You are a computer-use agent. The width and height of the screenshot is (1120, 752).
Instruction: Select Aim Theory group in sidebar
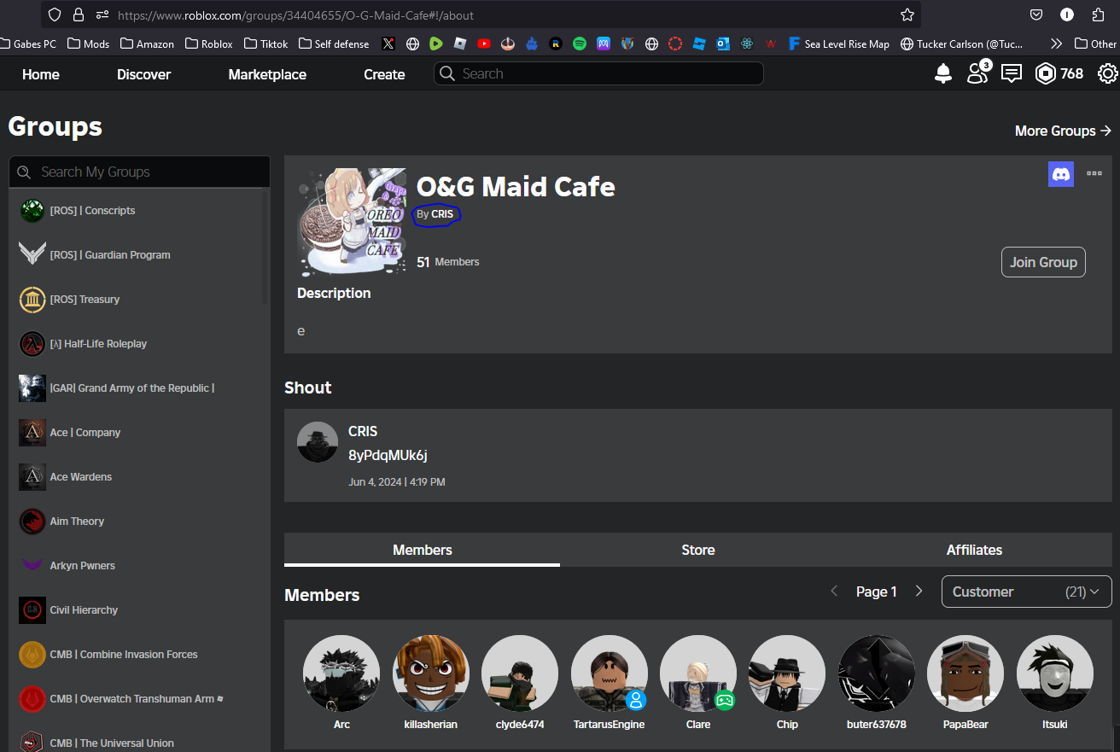click(77, 522)
